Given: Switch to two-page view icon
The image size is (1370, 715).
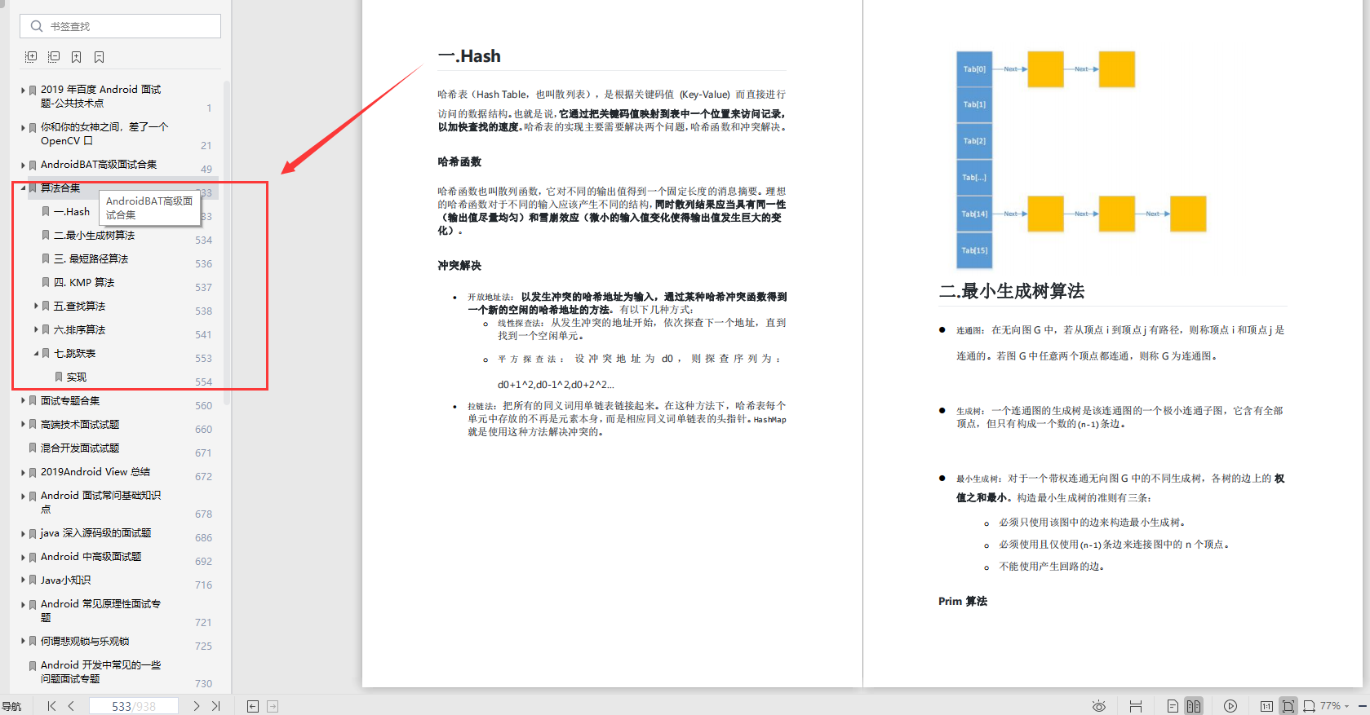Looking at the screenshot, I should click(x=1194, y=706).
